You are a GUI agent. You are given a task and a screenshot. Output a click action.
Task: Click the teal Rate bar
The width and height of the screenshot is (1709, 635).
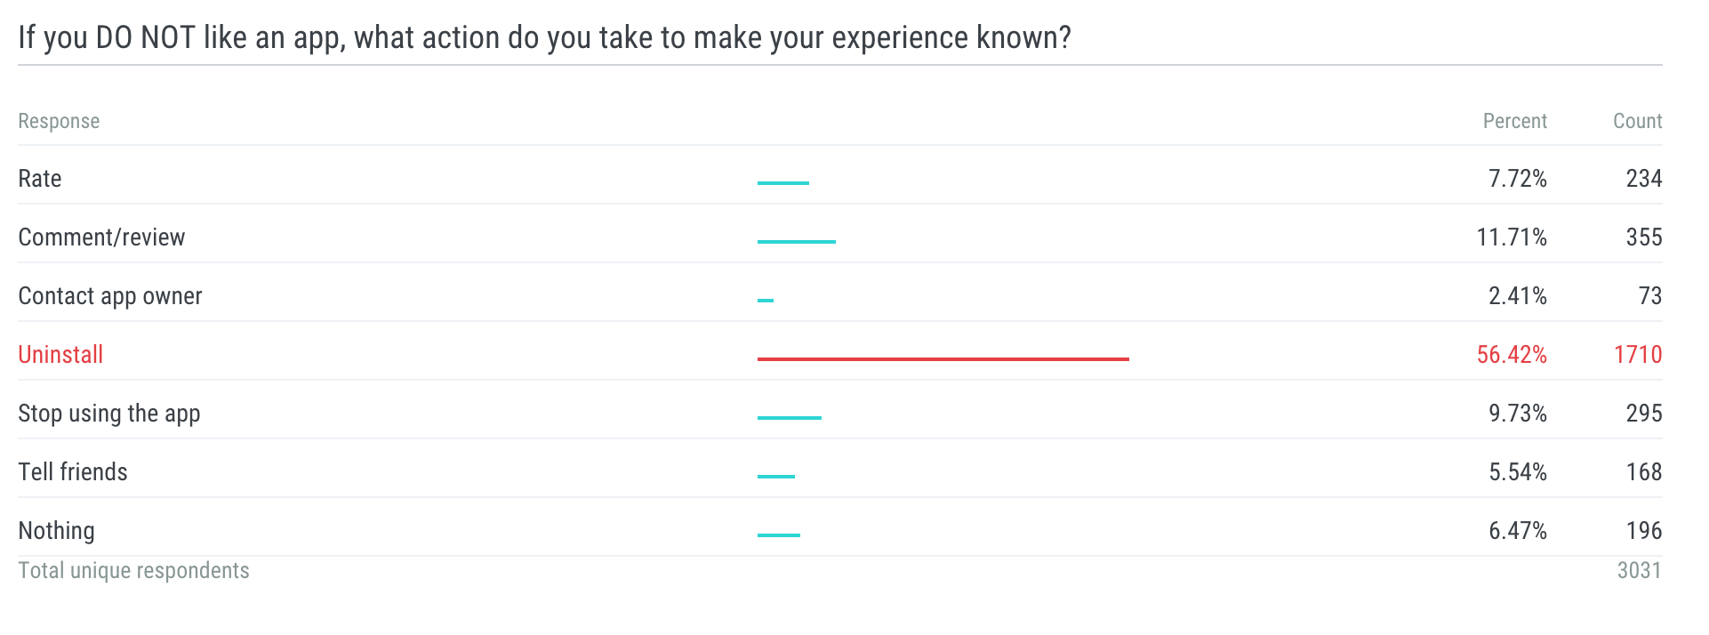(783, 182)
